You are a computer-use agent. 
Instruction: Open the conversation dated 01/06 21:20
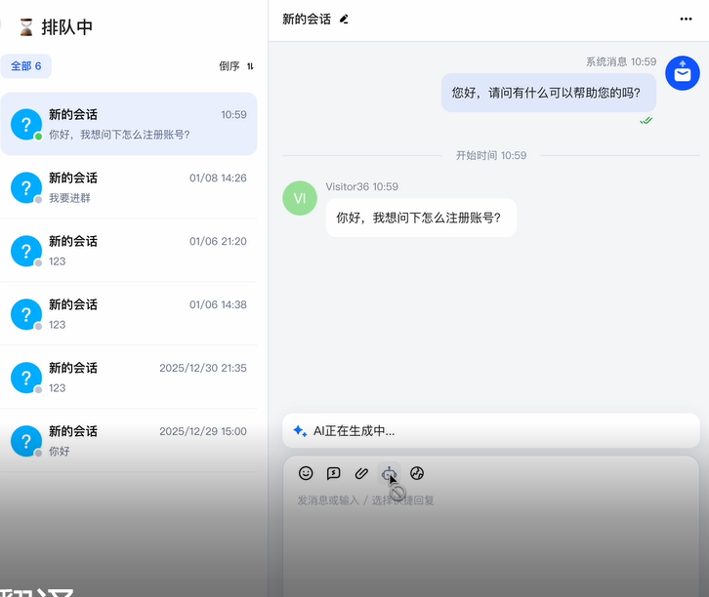coord(129,251)
